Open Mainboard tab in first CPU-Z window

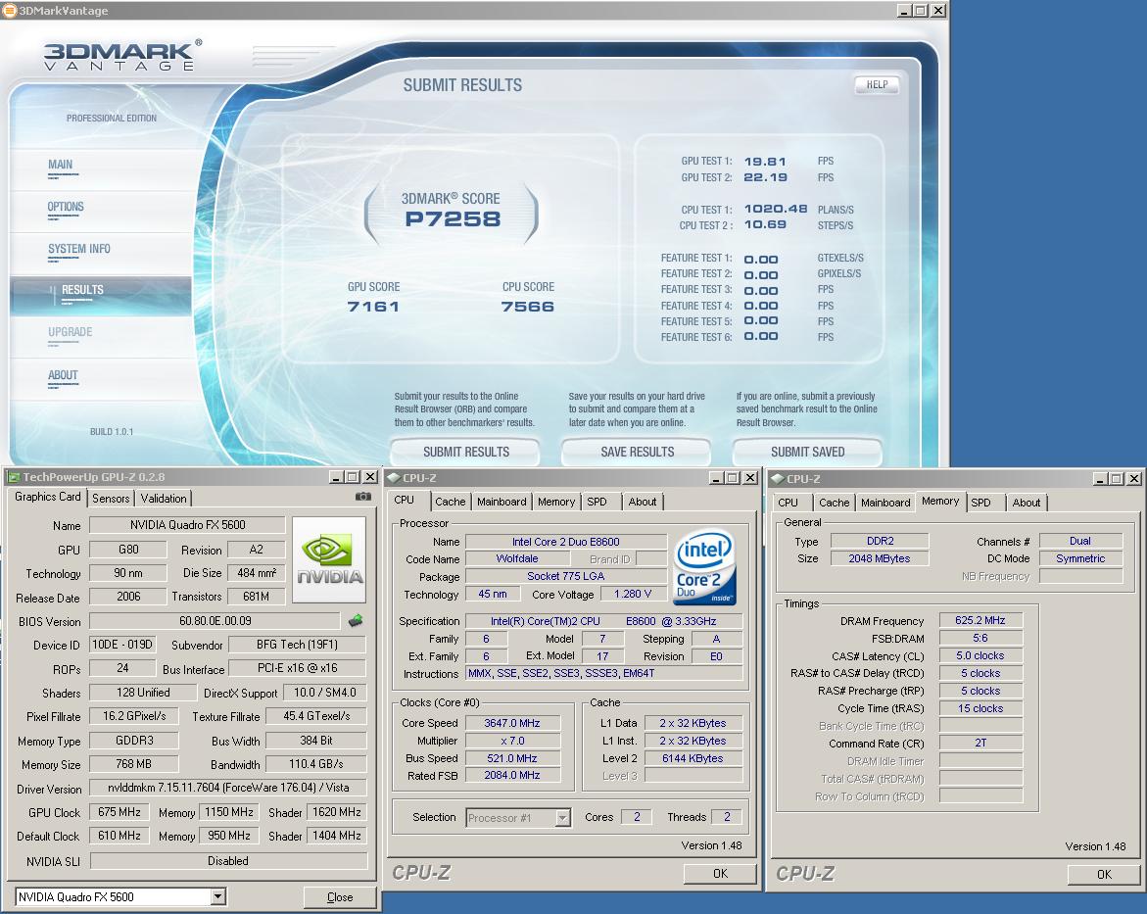coord(502,502)
